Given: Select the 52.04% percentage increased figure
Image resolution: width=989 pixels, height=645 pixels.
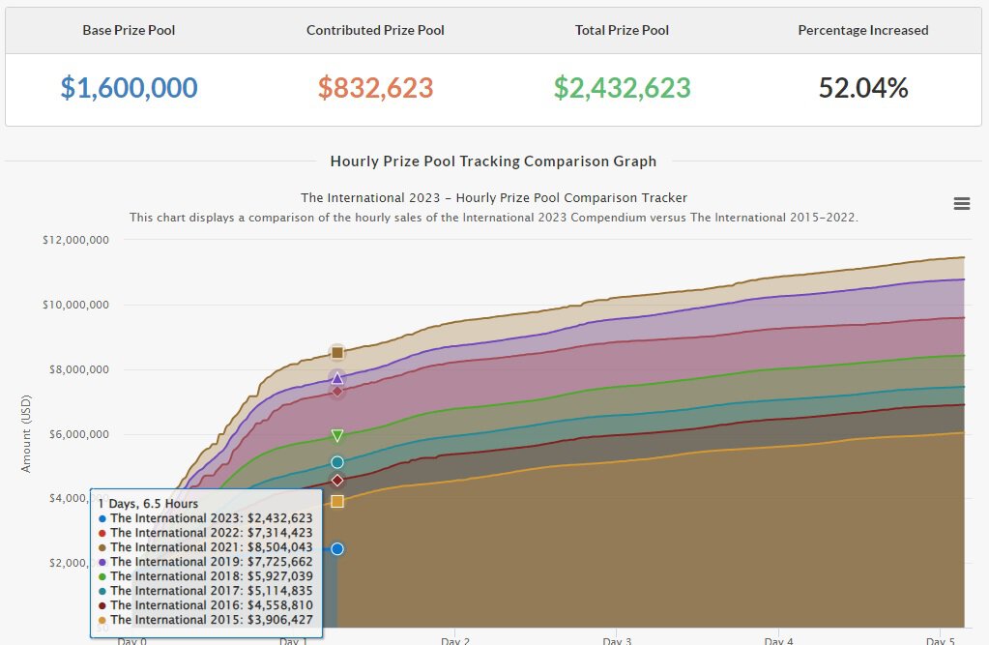Looking at the screenshot, I should [x=862, y=88].
